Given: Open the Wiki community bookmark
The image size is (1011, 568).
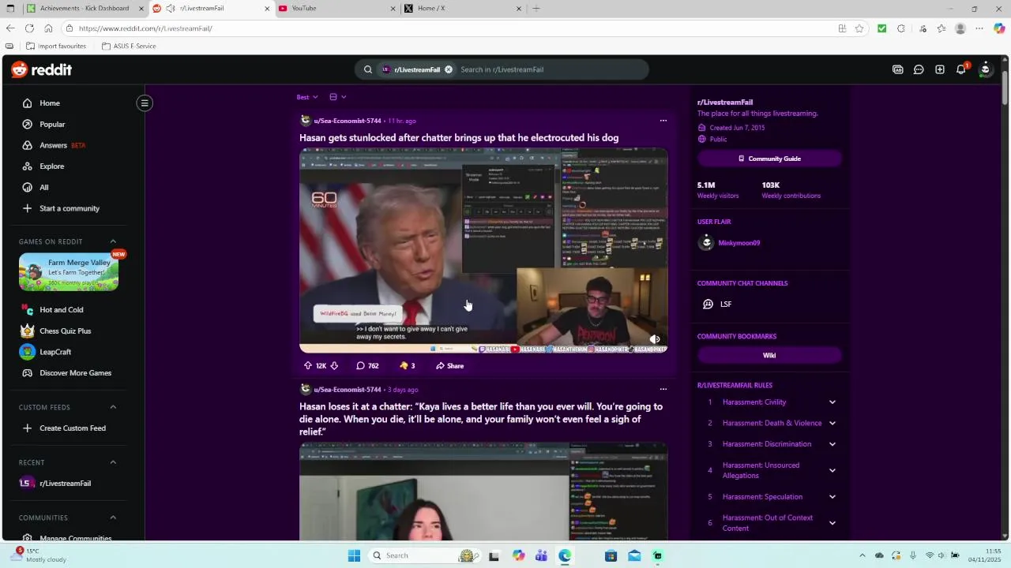Looking at the screenshot, I should [769, 356].
